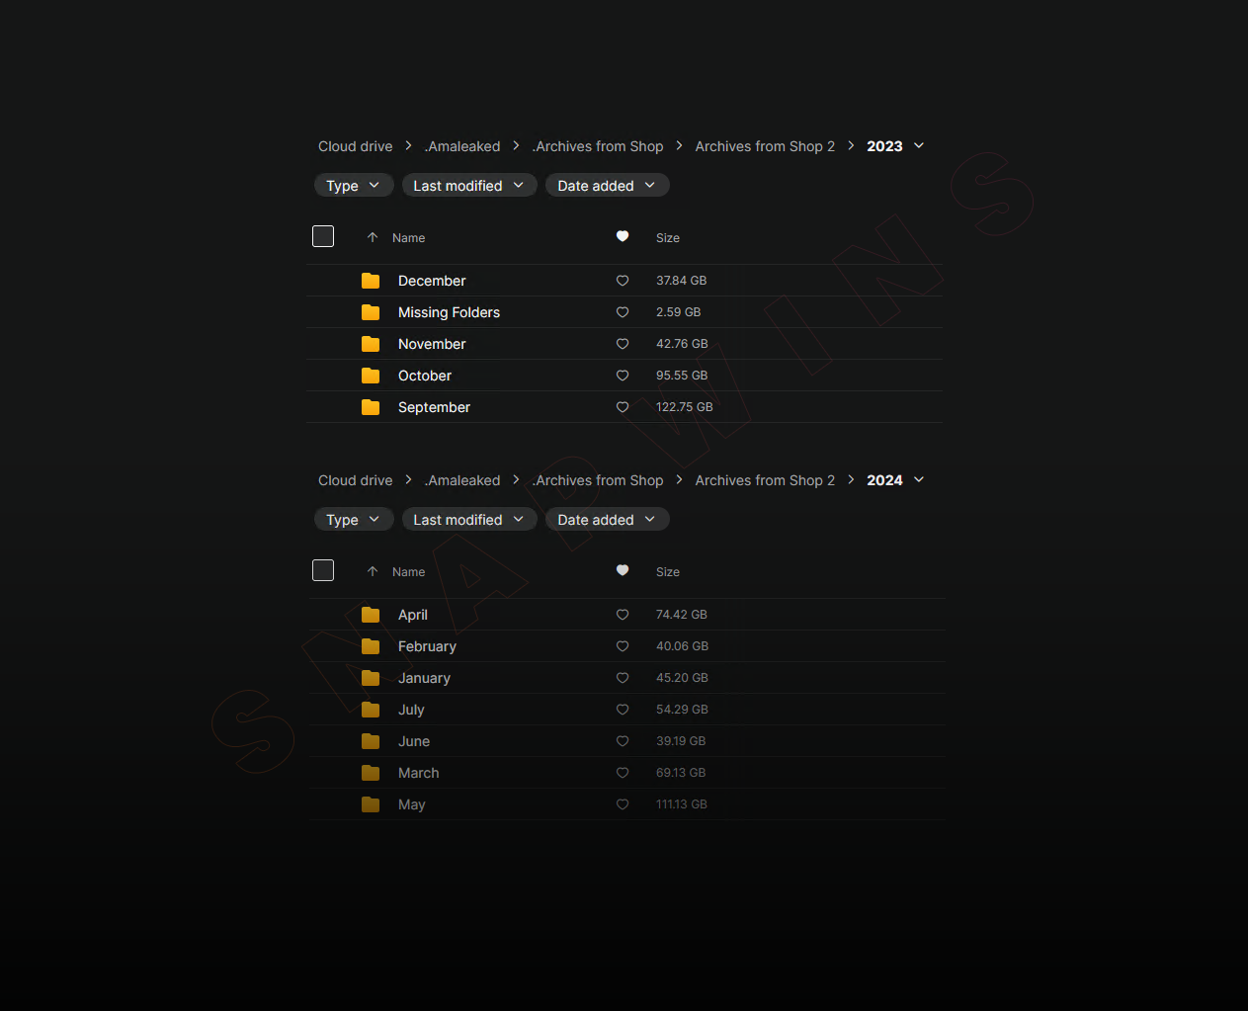Click the sort arrow beside Name in 2023 list
The image size is (1248, 1011).
(373, 237)
